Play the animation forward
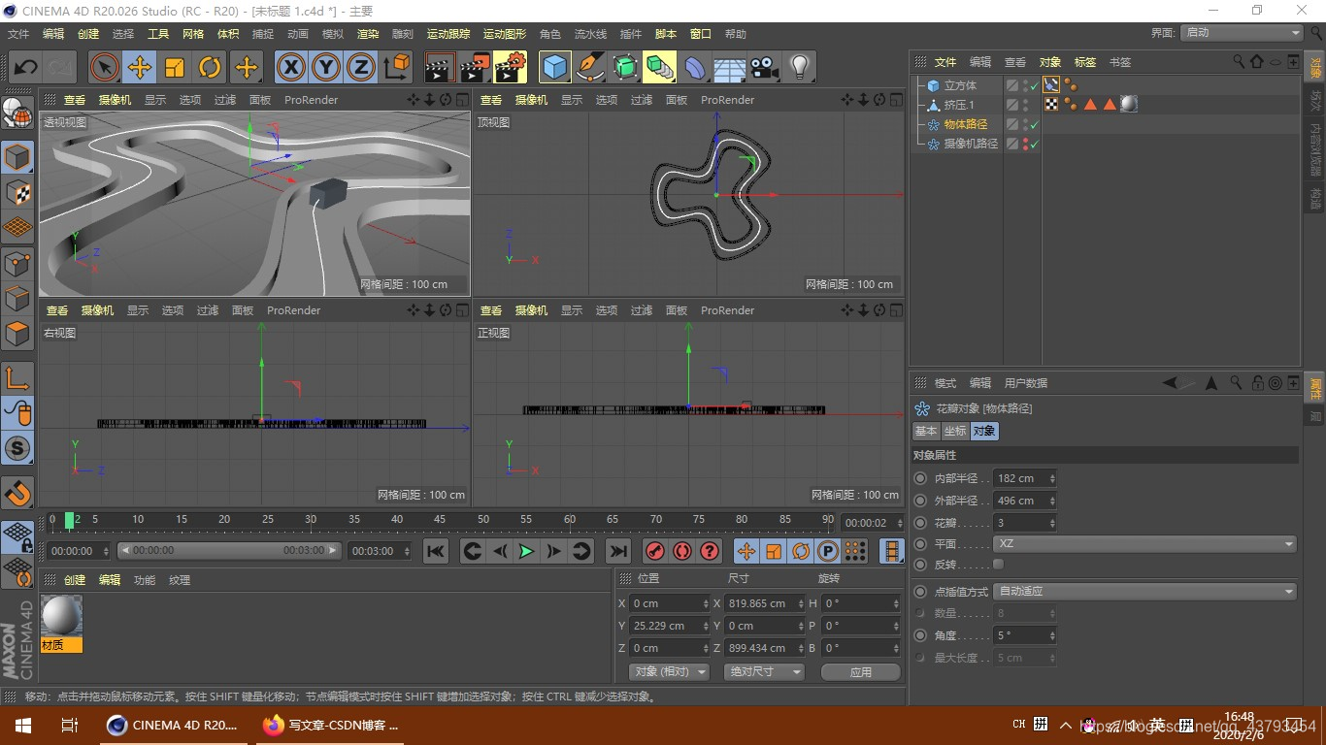Viewport: 1326px width, 745px height. point(526,551)
